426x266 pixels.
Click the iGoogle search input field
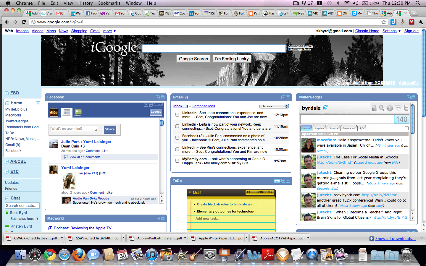(214, 48)
